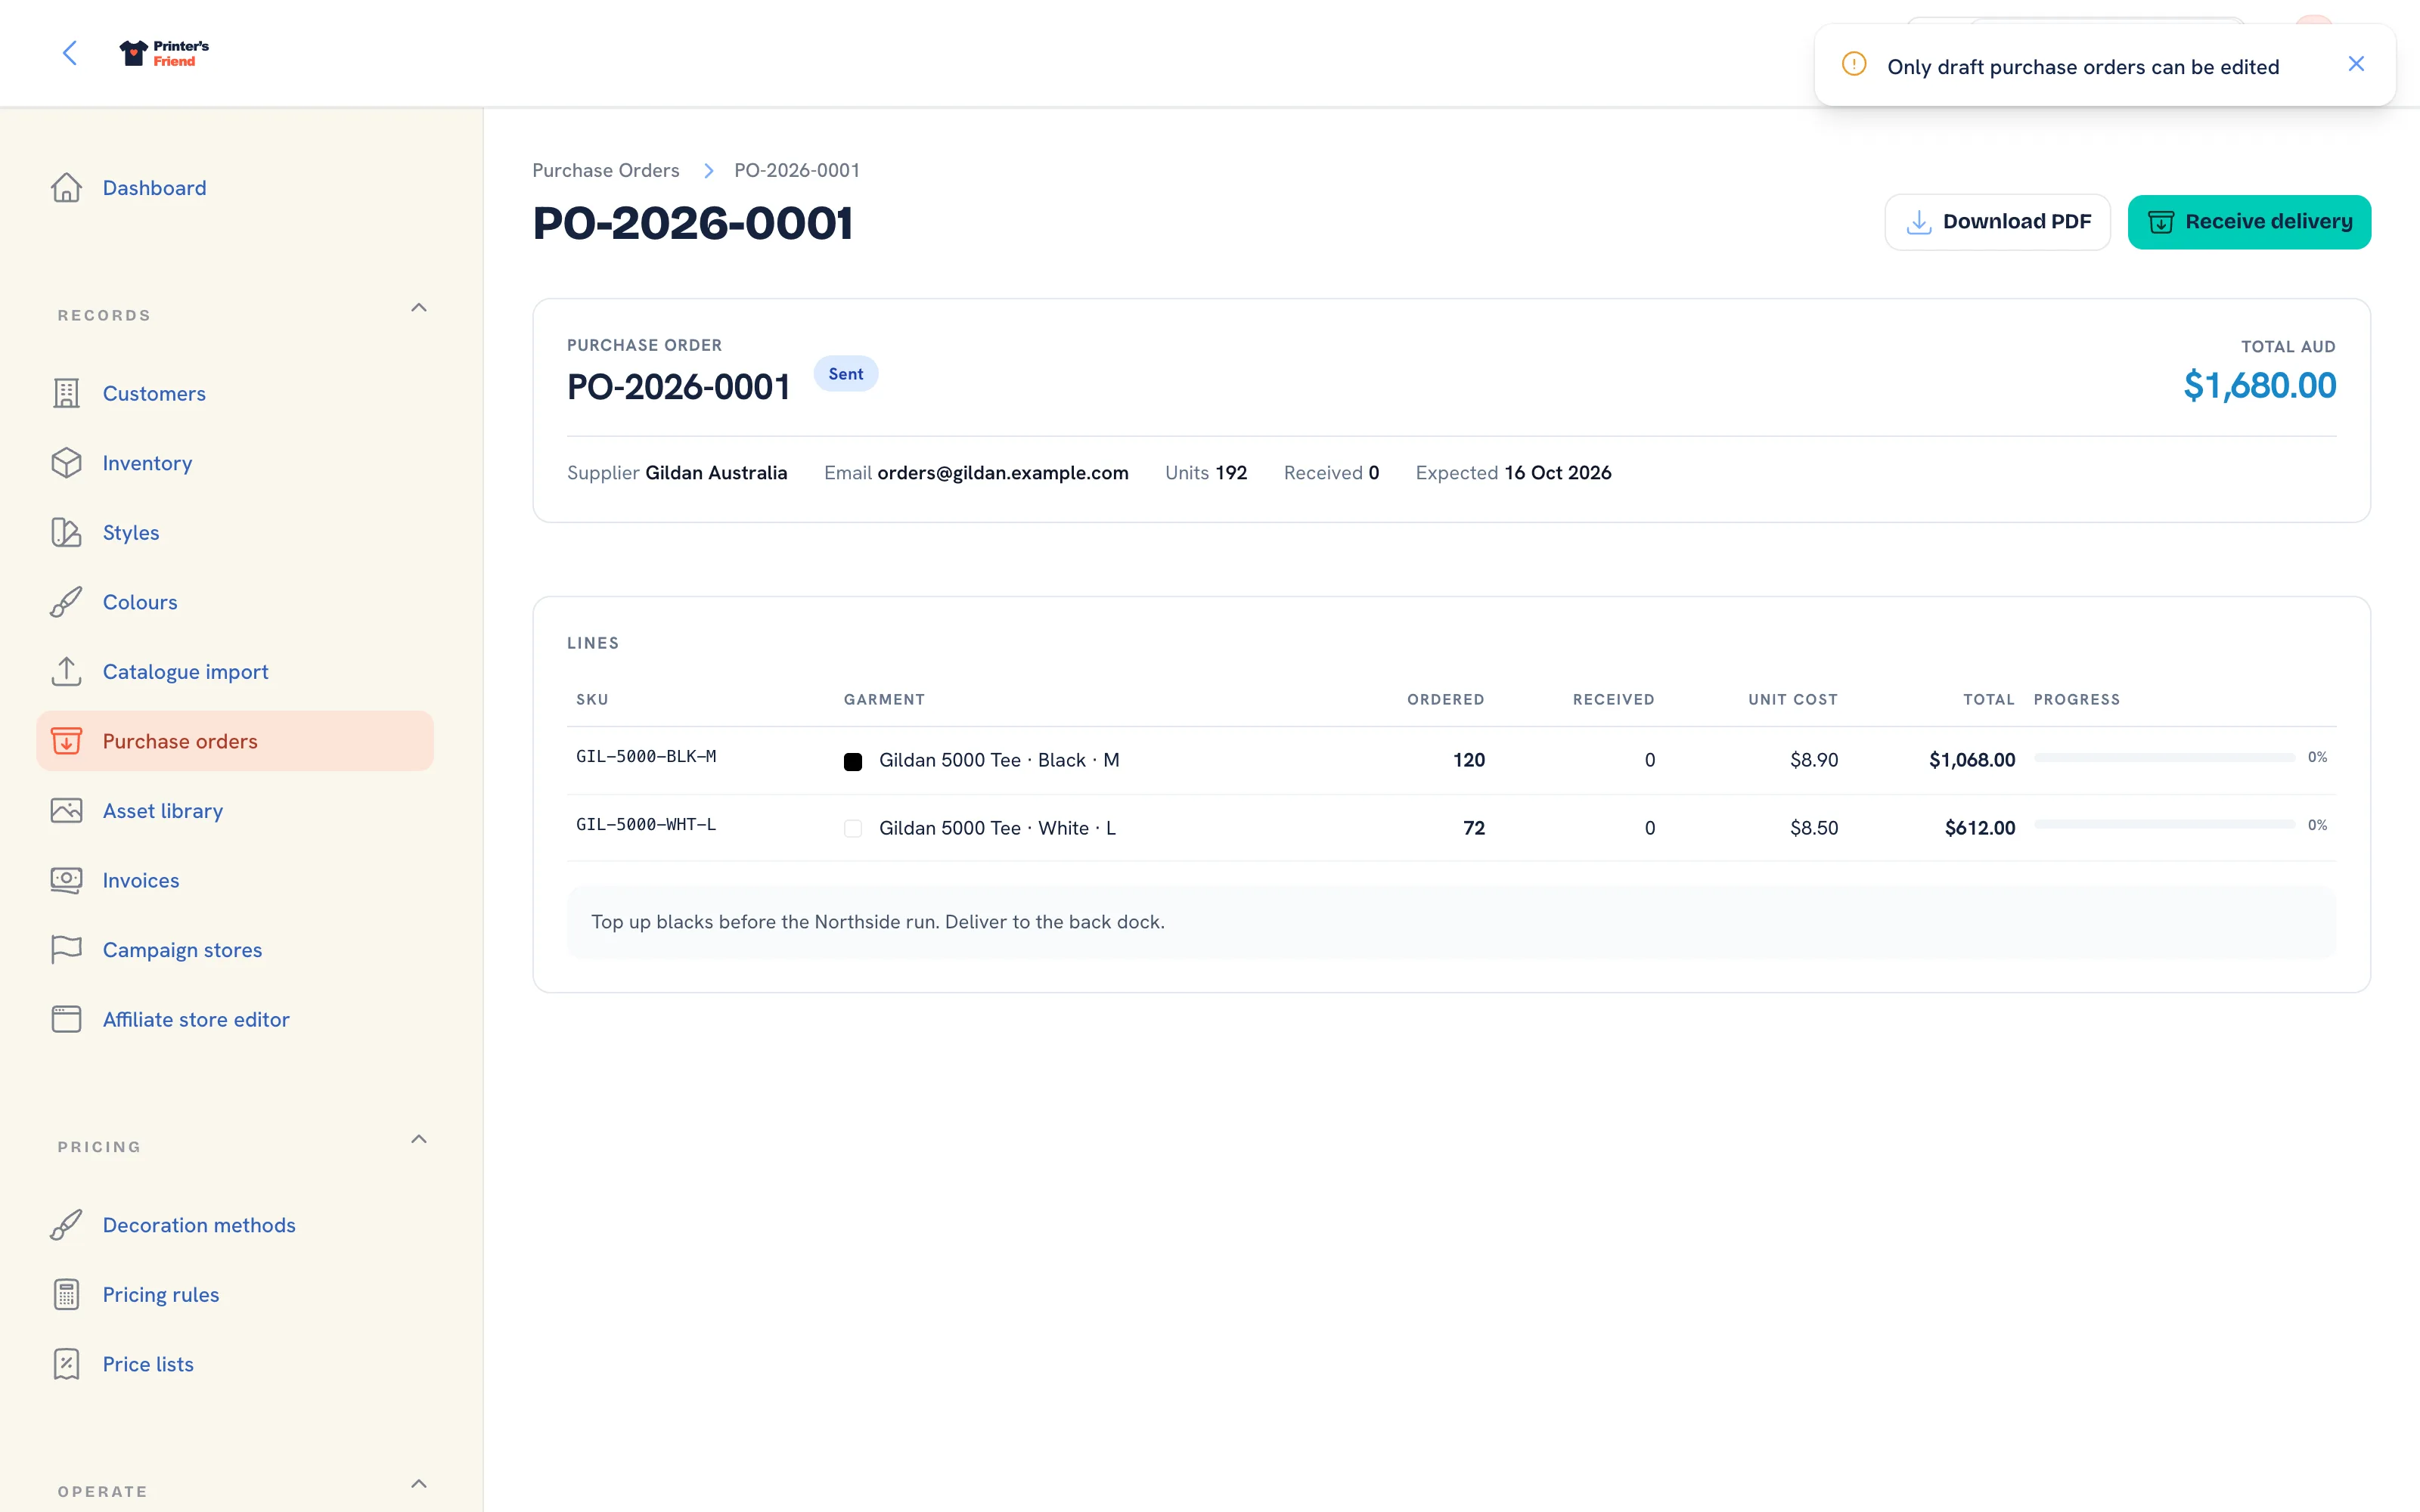Click the Inventory box icon
Image resolution: width=2420 pixels, height=1512 pixels.
pyautogui.click(x=66, y=463)
